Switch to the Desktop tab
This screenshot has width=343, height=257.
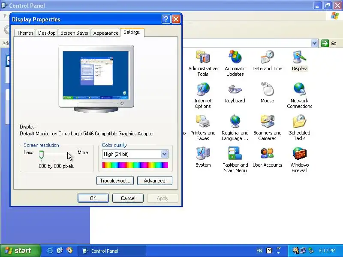coord(47,33)
